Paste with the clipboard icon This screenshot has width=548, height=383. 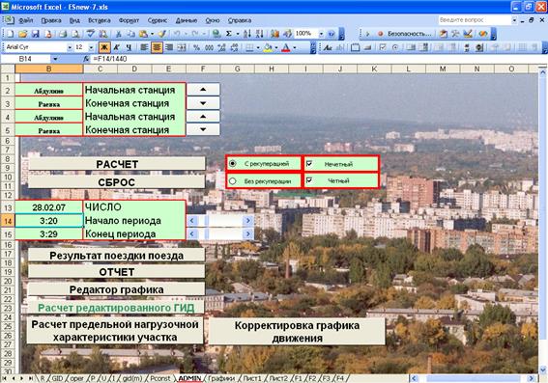pos(143,34)
